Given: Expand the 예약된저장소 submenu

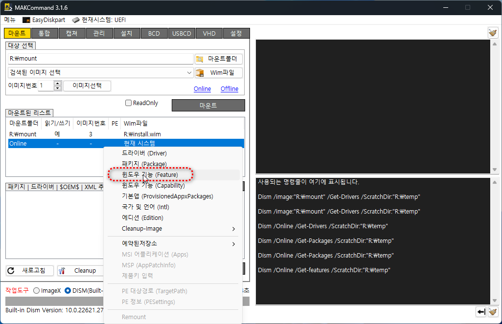Looking at the screenshot, I should [174, 244].
